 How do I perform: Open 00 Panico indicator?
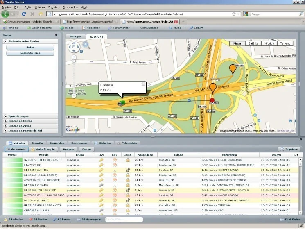coord(38,219)
